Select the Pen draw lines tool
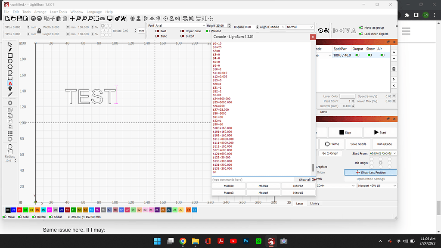The image size is (441, 248). (10, 50)
